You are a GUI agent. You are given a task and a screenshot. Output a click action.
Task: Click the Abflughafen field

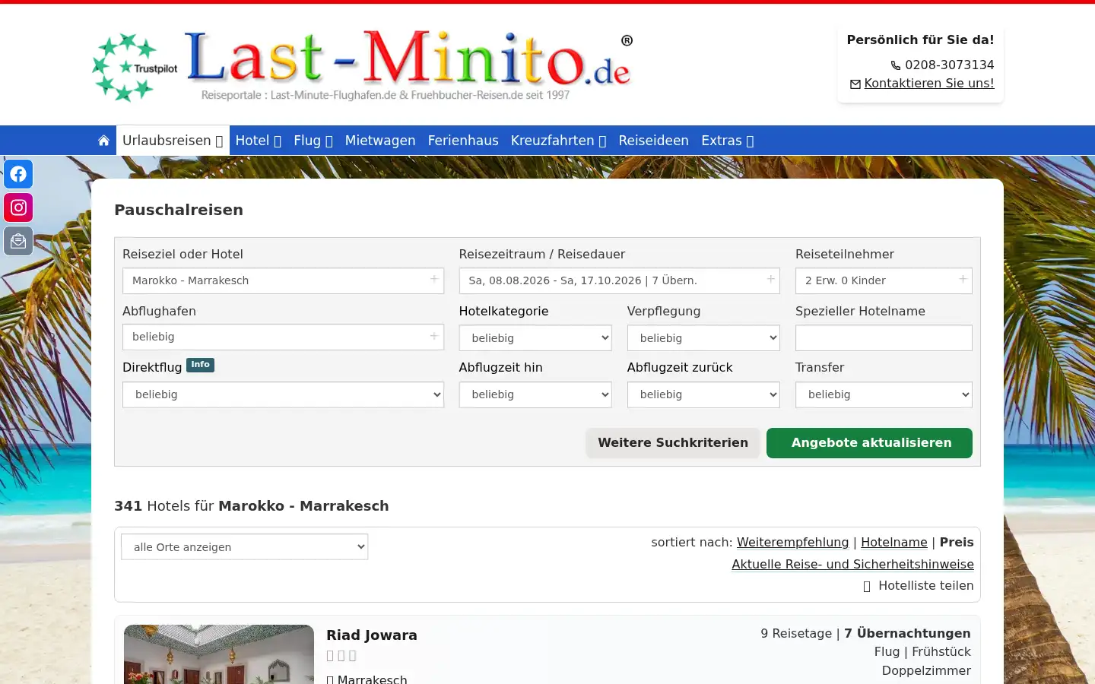click(x=283, y=337)
